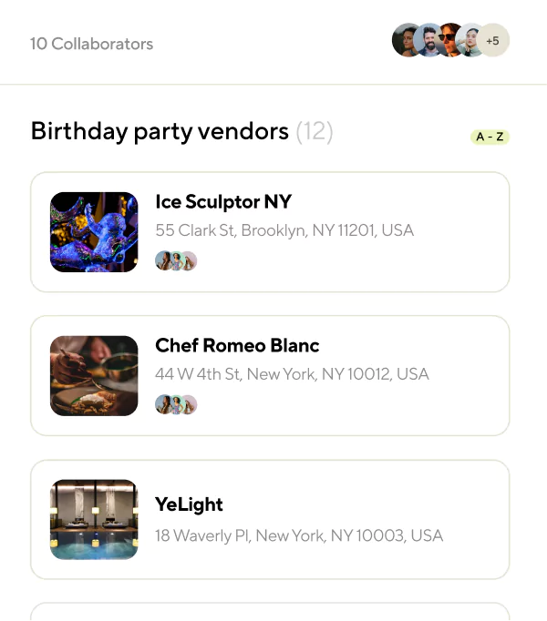Click the 55 Clark St Brooklyn address

coord(284,230)
